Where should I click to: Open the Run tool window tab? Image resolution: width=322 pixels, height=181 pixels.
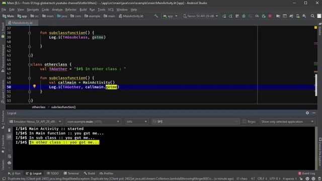tap(14, 173)
